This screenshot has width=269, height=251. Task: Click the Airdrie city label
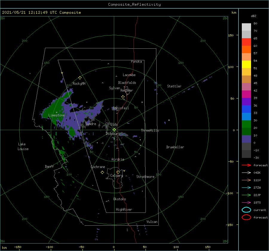pyautogui.click(x=118, y=159)
